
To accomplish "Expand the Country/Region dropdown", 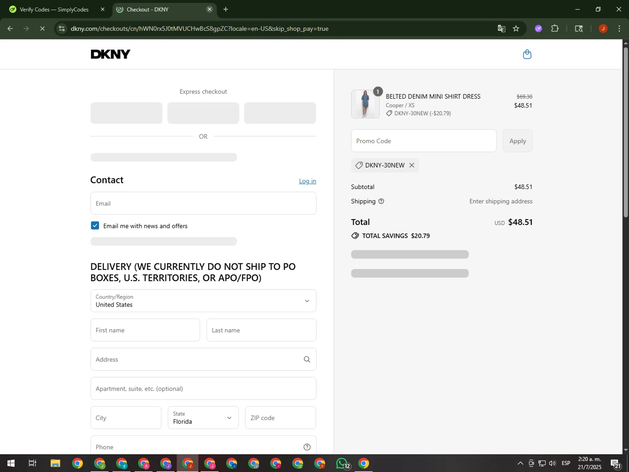I will [x=203, y=301].
